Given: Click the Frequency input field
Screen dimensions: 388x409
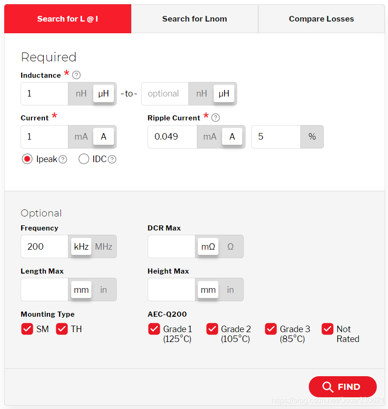Looking at the screenshot, I should [x=45, y=246].
